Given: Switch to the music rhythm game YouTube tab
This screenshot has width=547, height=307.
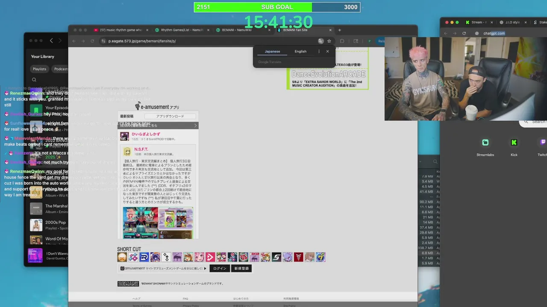Looking at the screenshot, I should (121, 30).
